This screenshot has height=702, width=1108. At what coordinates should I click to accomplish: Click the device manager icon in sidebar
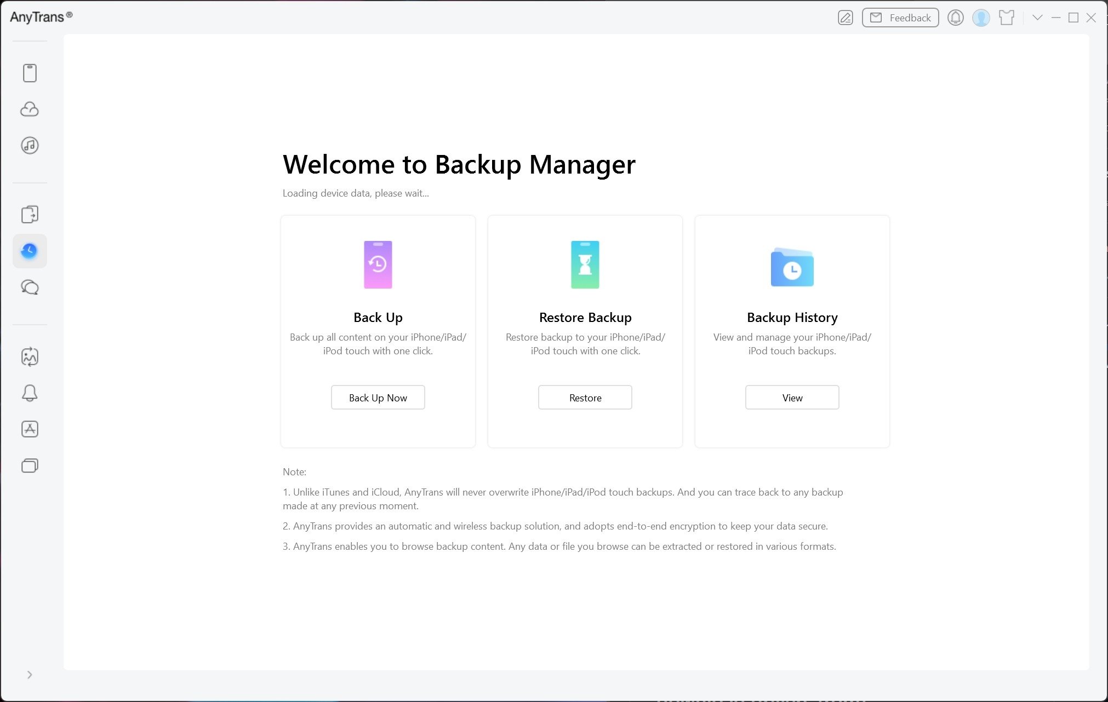30,73
